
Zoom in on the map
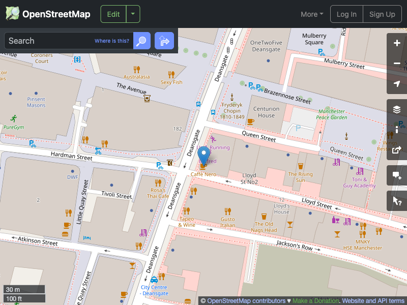396,44
